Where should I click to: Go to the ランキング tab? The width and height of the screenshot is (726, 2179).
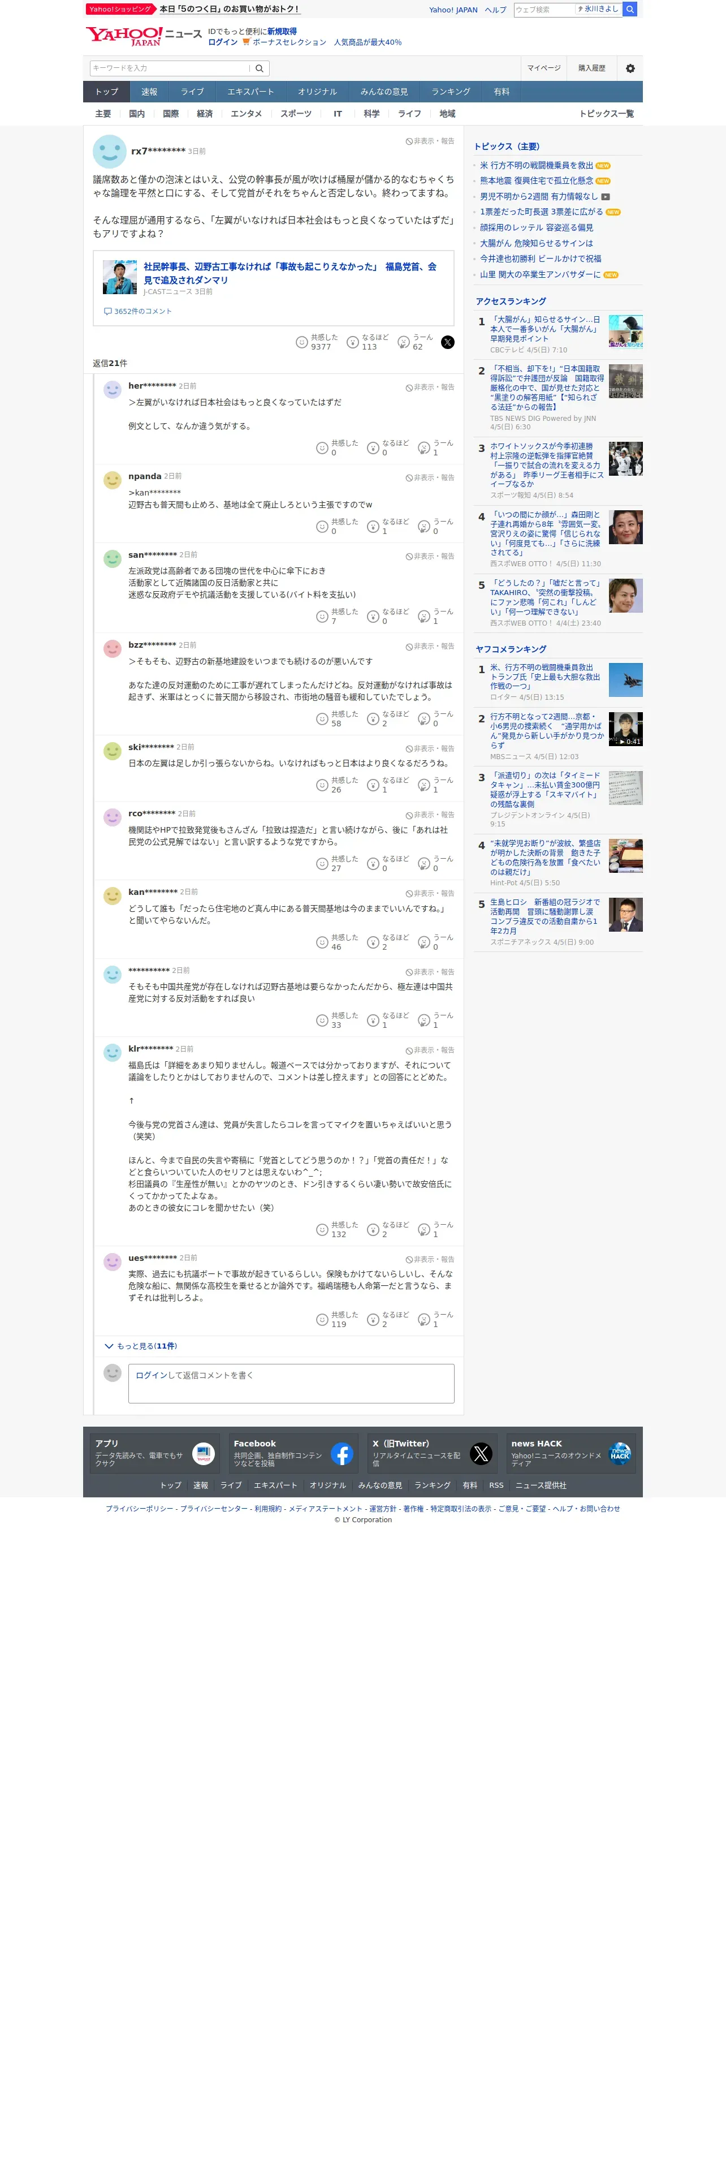point(451,91)
